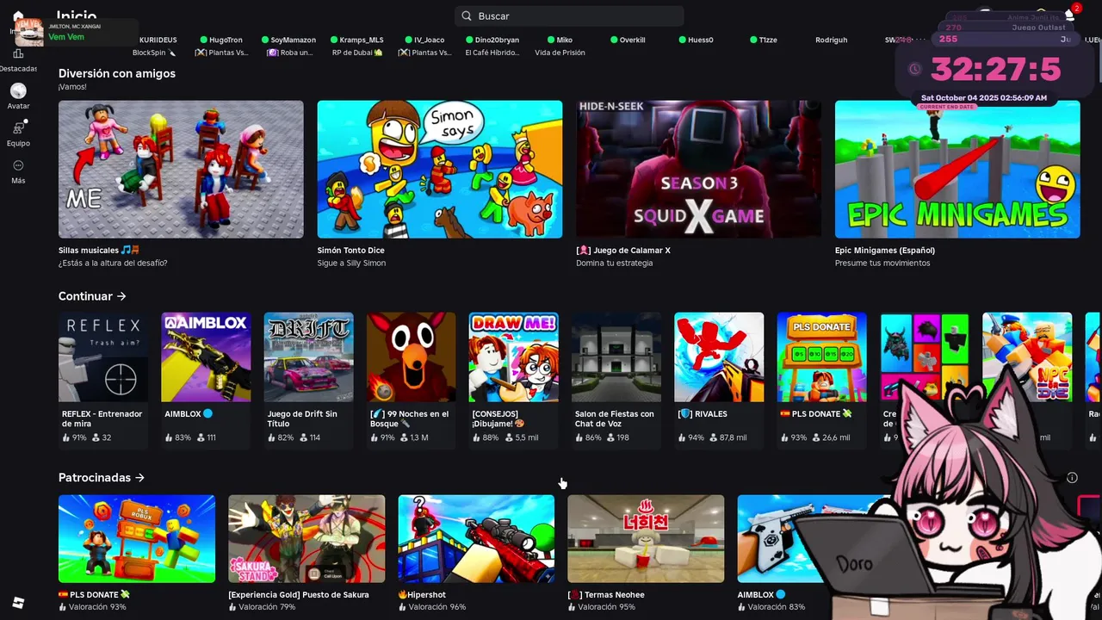Open REFLEX - Entrenador de mira tile

(x=103, y=380)
